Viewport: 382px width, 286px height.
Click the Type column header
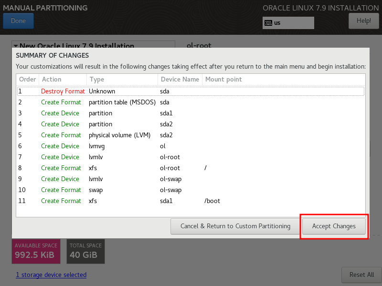coord(122,80)
